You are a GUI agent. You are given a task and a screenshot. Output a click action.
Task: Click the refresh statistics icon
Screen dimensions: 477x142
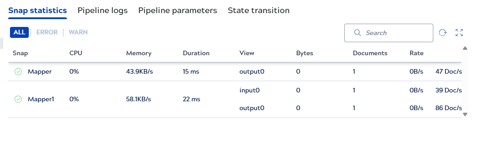[442, 33]
